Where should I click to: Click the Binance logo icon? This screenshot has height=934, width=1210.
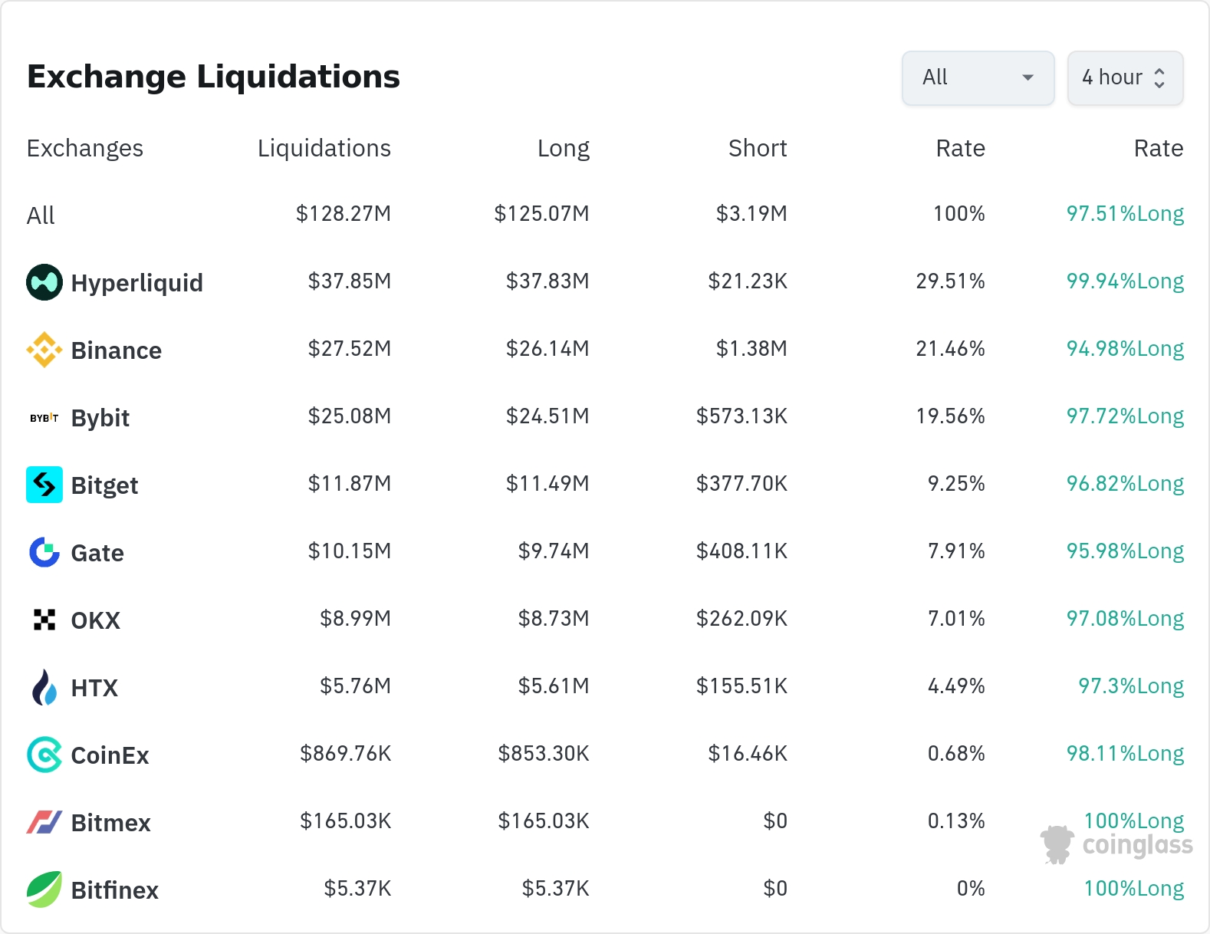click(44, 350)
